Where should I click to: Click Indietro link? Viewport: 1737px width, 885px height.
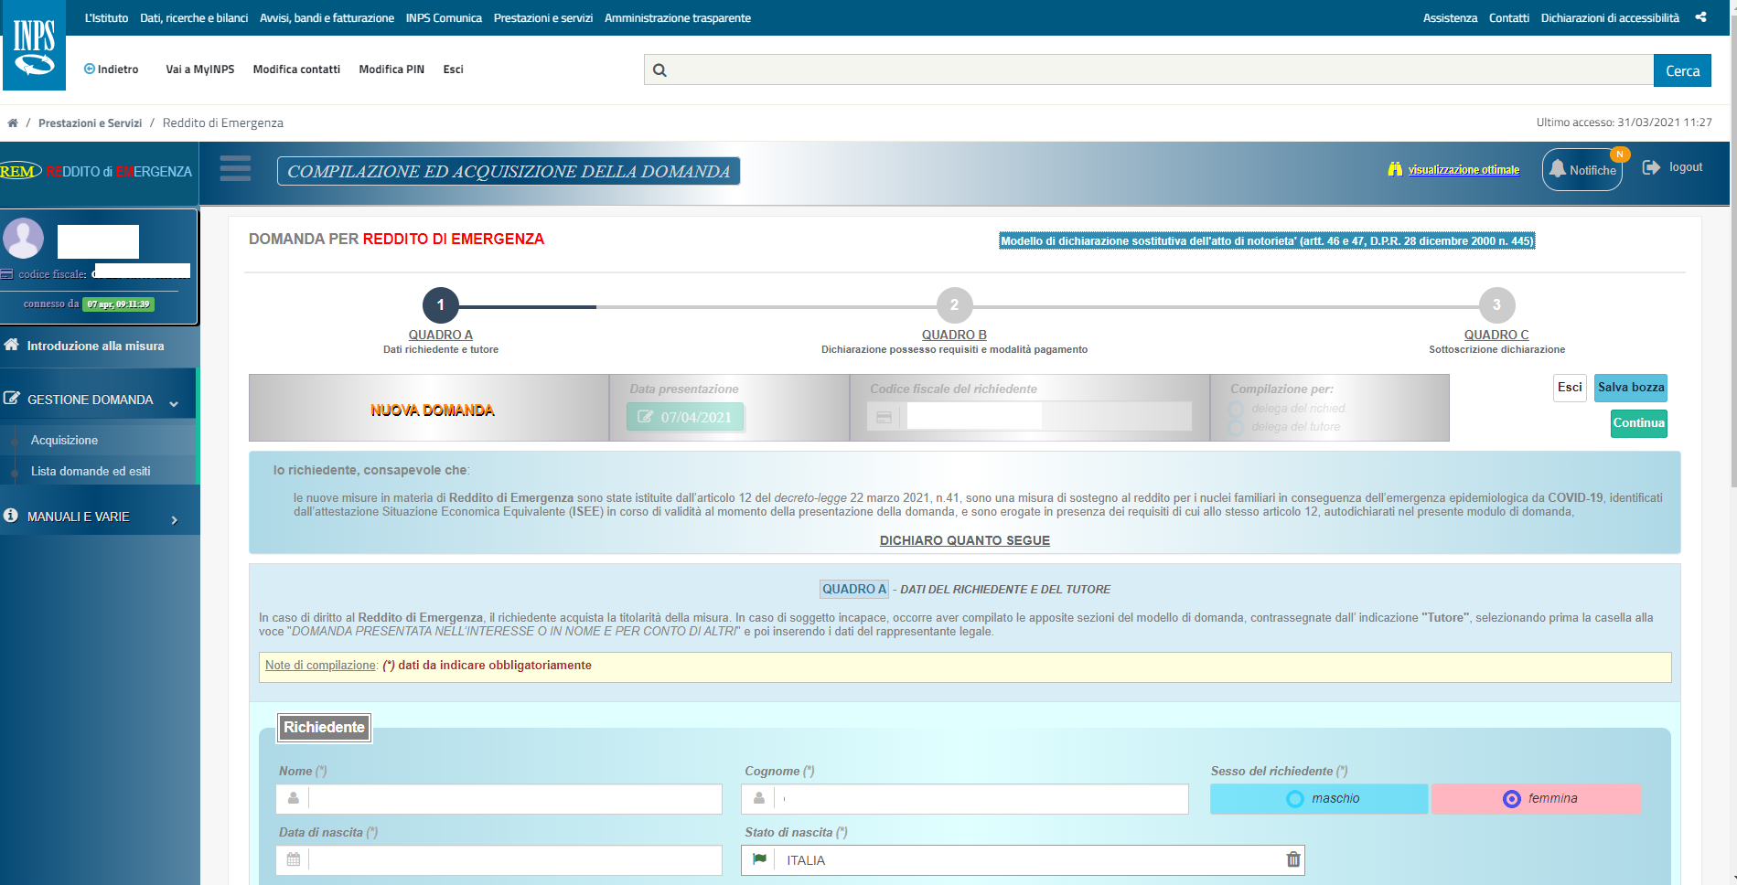112,69
